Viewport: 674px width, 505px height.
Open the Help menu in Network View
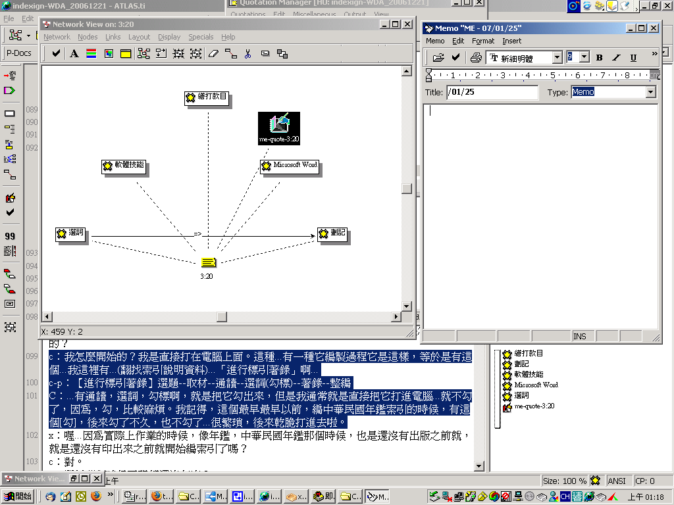[x=228, y=37]
